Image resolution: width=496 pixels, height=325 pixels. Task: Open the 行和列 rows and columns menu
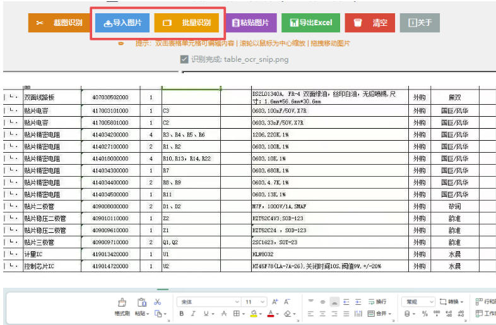pyautogui.click(x=485, y=302)
